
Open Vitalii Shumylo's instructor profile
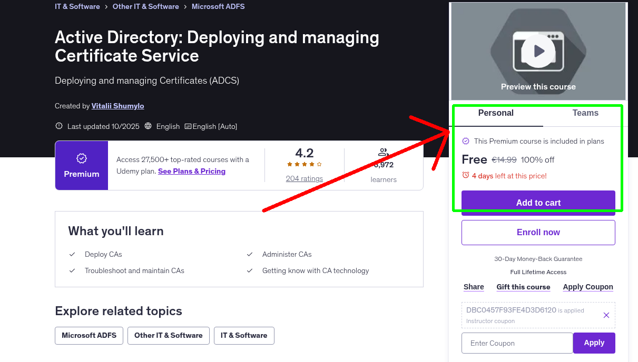tap(117, 106)
